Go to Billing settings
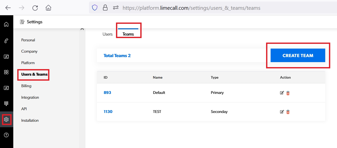Image resolution: width=337 pixels, height=148 pixels. tap(26, 86)
